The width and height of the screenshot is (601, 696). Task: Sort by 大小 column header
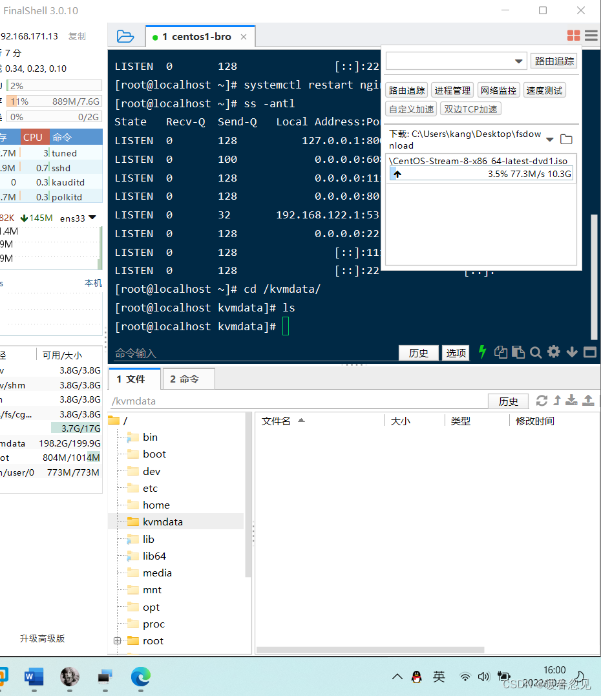[415, 421]
